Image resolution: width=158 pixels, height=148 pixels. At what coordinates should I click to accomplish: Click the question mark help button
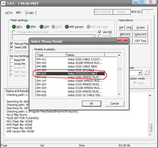tap(146, 72)
